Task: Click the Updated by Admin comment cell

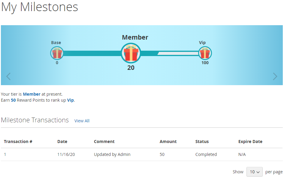Action: coord(112,154)
